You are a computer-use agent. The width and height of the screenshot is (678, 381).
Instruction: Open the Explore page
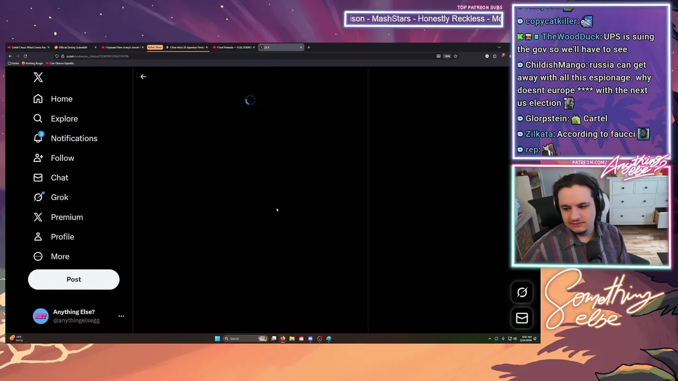coord(56,119)
